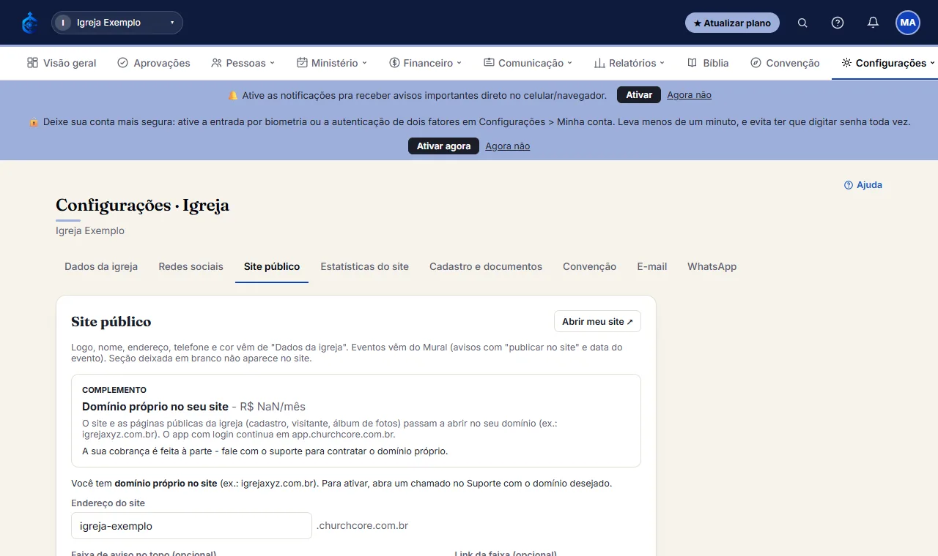Open the notifications bell icon
Screen dimensions: 938x556
point(873,23)
